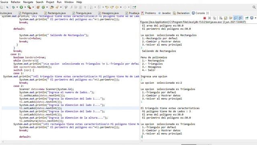Click the Display Selected Console icon
Viewport: 257px width, 145px height.
[x=252, y=18]
